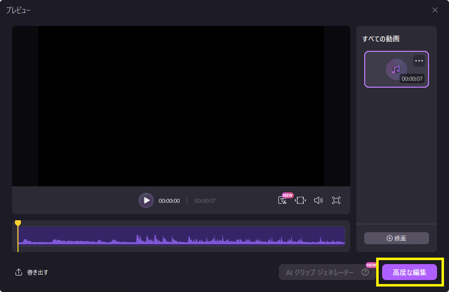This screenshot has width=449, height=292.
Task: Select the 00:00:07 audio clip thumbnail
Action: [396, 69]
